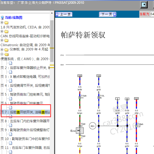Click the tree panel scrollbar up arrow
Screen dimensions: 154x154
point(52,13)
